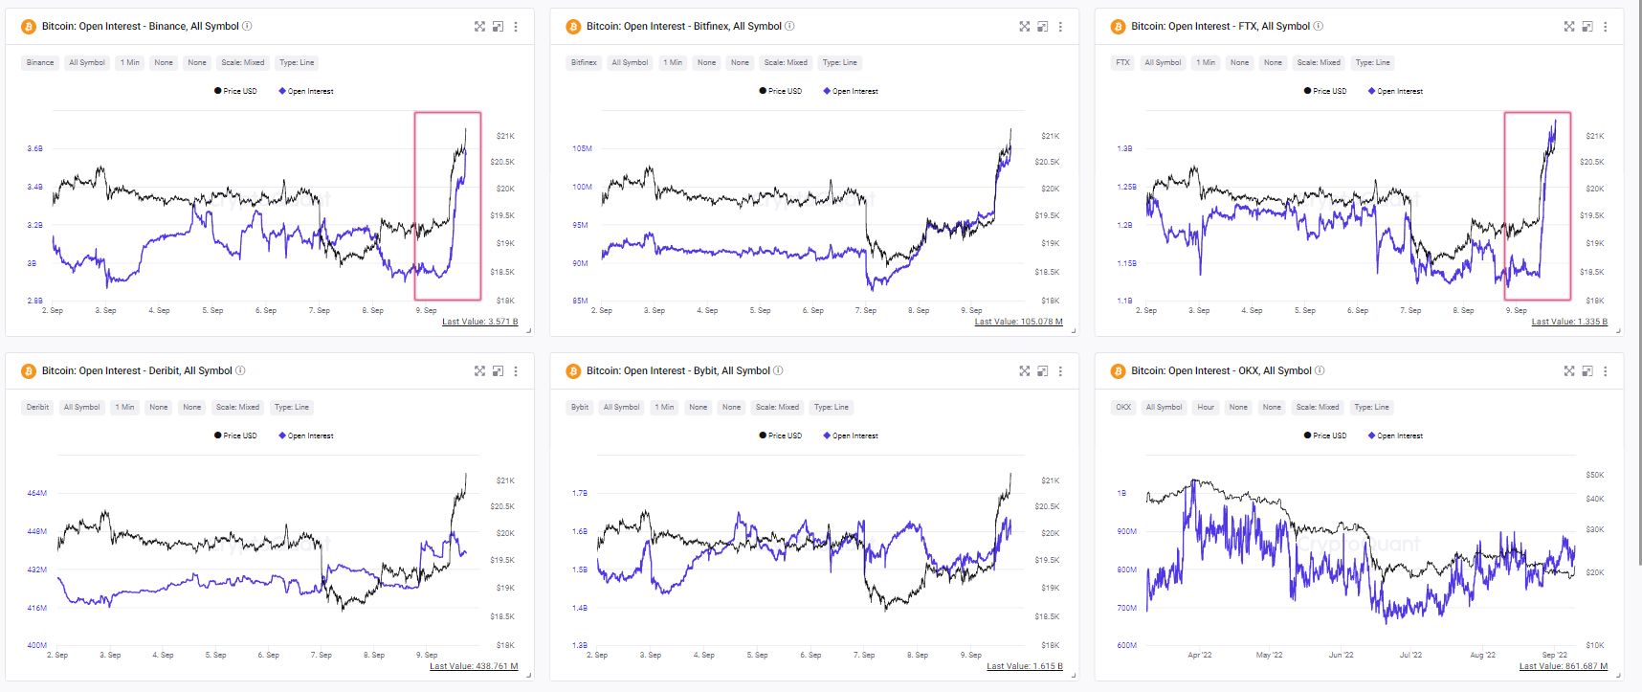Open the Deribit chart pop-out icon
This screenshot has height=692, width=1642.
coord(498,371)
